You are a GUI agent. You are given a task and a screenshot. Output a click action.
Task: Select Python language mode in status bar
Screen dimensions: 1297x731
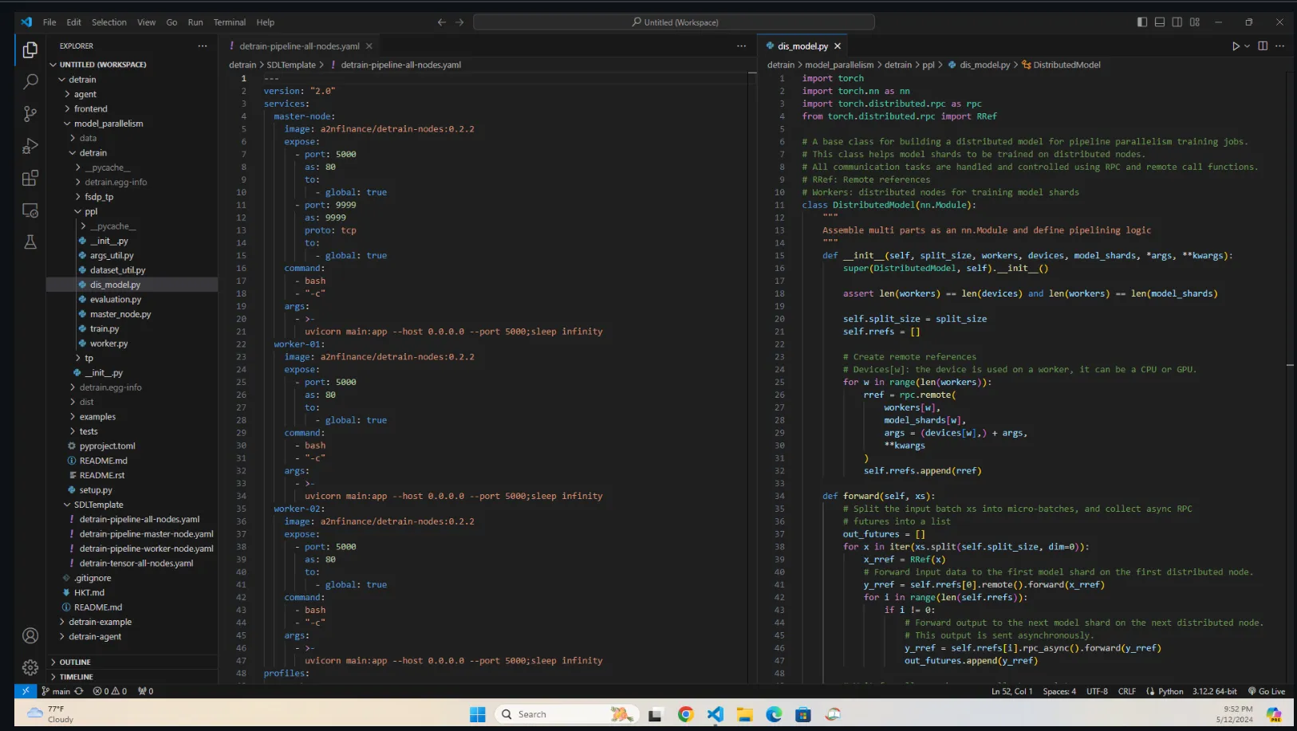coord(1170,691)
